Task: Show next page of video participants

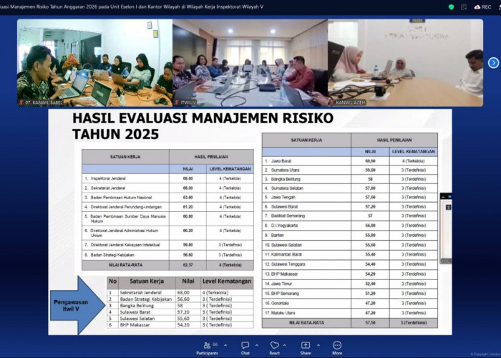Action: 493,63
